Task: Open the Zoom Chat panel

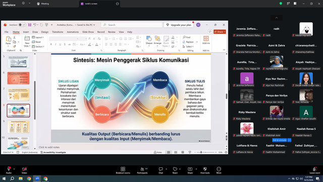Action: point(160,170)
